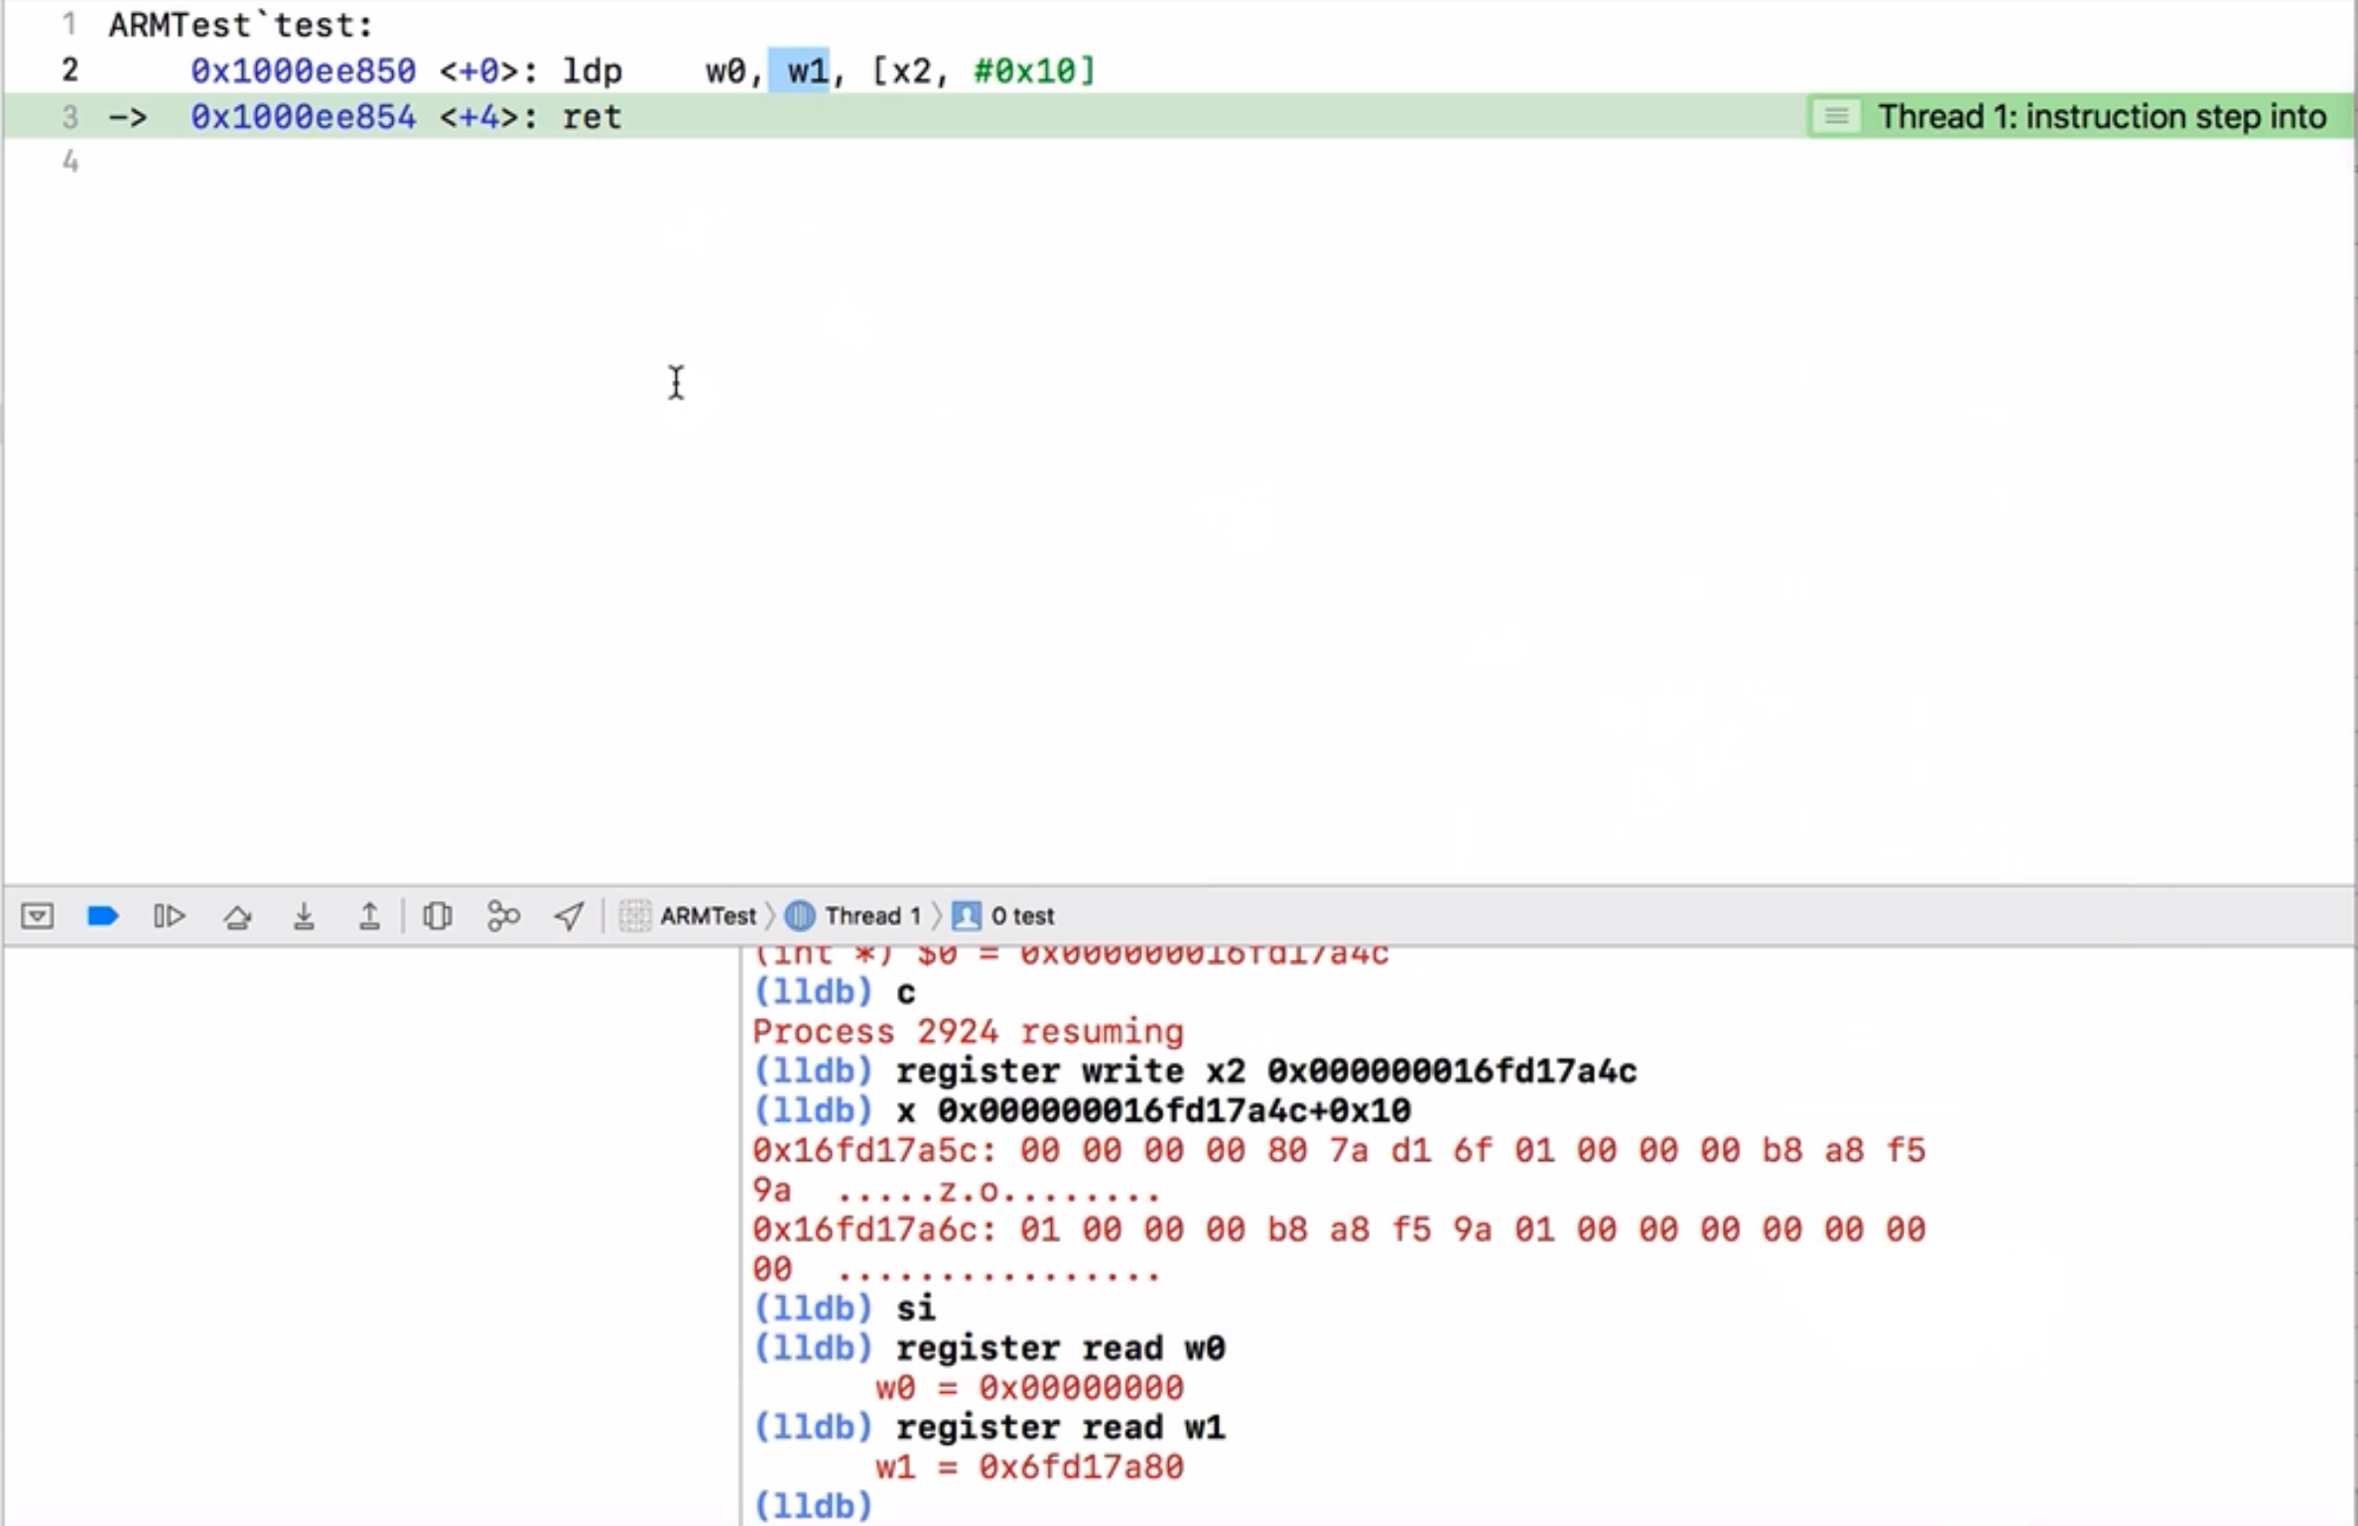Step over the current instruction
The height and width of the screenshot is (1526, 2358).
coord(237,916)
